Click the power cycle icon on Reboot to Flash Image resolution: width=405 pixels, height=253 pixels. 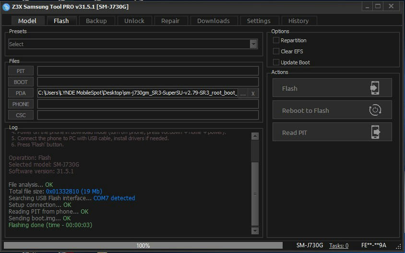click(x=375, y=110)
